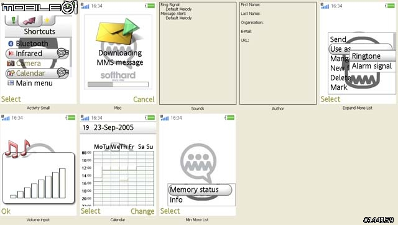The height and width of the screenshot is (225, 398).
Task: Tap Select softkey in Expand More List screen
Action: (x=330, y=99)
